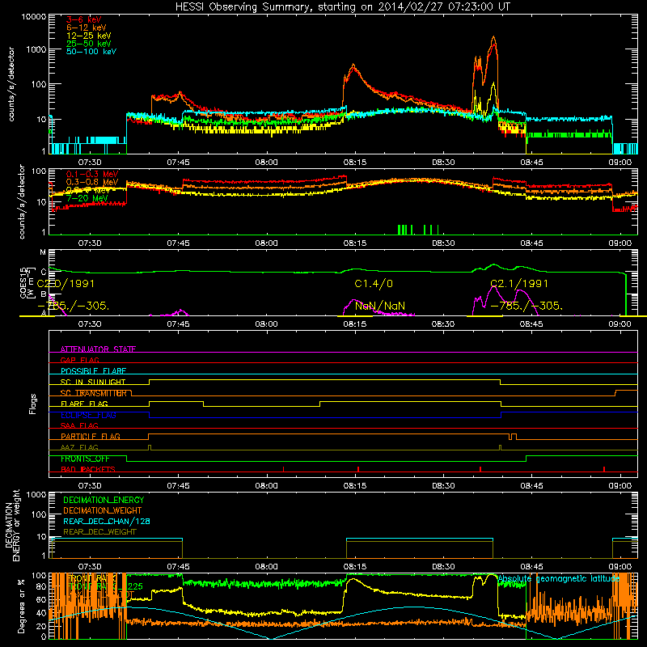Click the DECIMATION ENERGY or weight axis title
Viewport: 647px width, 647px height.
tap(12, 525)
